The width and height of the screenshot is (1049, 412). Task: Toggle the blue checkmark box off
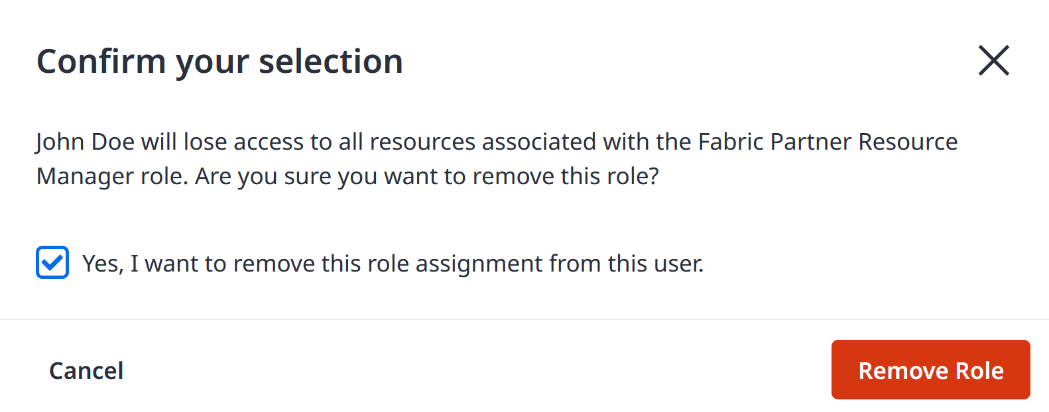click(52, 262)
